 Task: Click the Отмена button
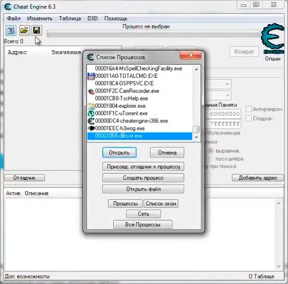(167, 153)
